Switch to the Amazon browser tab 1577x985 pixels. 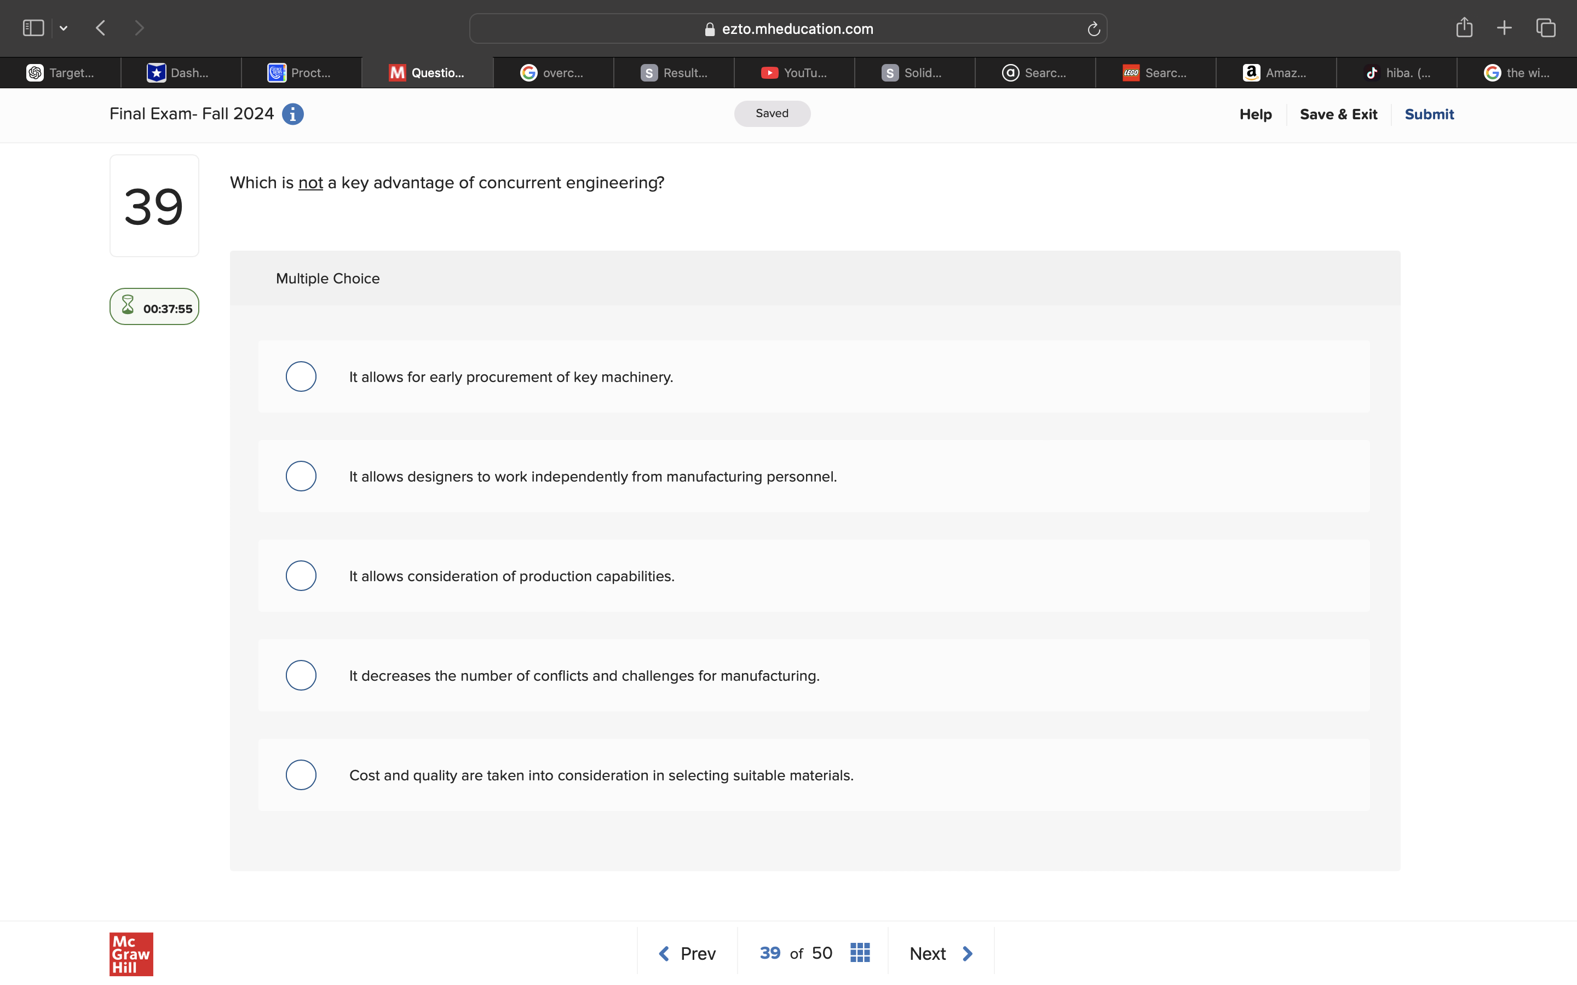pyautogui.click(x=1275, y=73)
